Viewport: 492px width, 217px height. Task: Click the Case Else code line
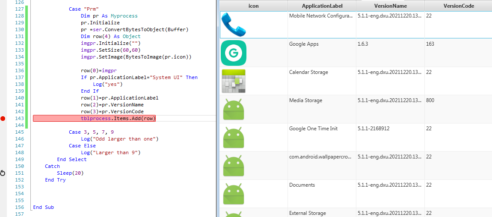tap(82, 146)
